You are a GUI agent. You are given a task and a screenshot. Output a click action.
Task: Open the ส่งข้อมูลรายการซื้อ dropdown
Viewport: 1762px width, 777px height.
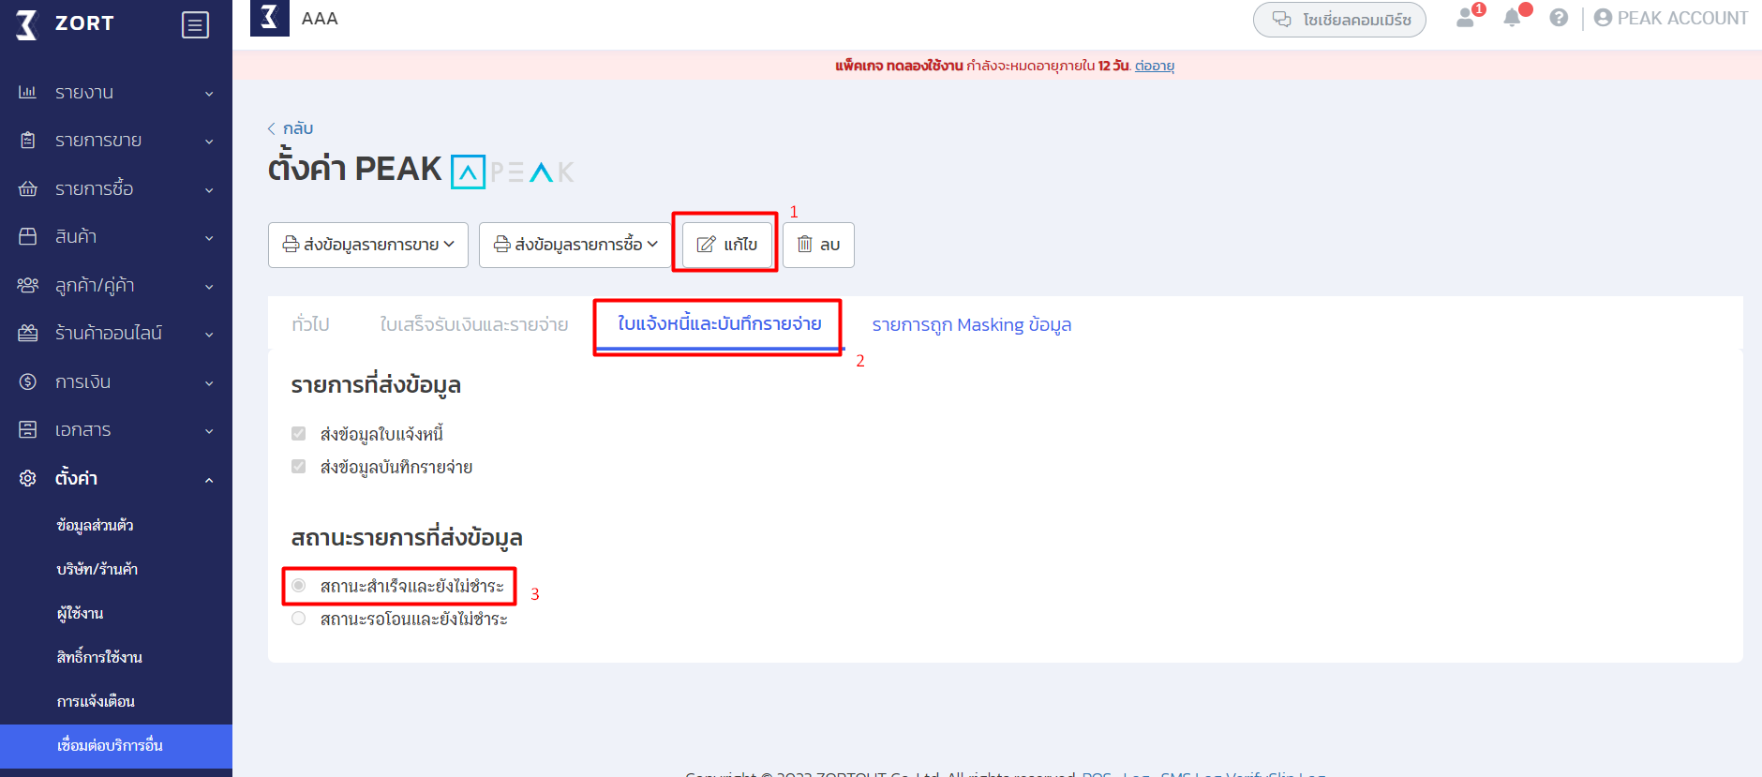point(575,245)
